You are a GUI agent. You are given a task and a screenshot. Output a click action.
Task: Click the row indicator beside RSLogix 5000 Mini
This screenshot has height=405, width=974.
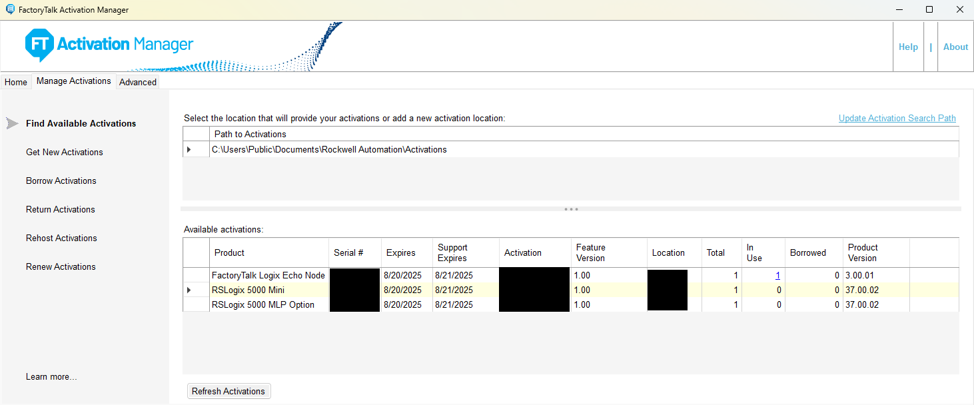pyautogui.click(x=189, y=290)
